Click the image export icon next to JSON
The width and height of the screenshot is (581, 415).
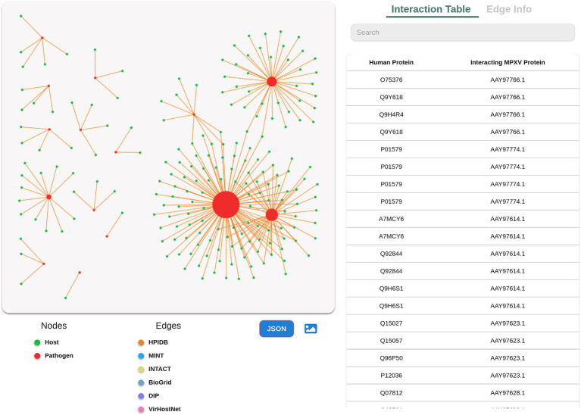311,329
